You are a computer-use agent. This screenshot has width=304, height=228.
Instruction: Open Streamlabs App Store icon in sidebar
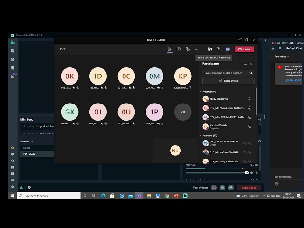[13, 68]
